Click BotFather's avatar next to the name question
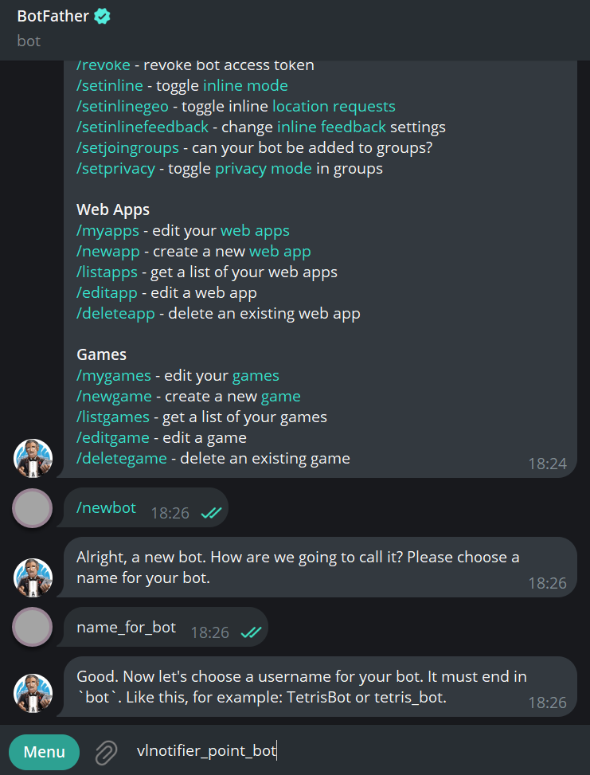 point(33,577)
